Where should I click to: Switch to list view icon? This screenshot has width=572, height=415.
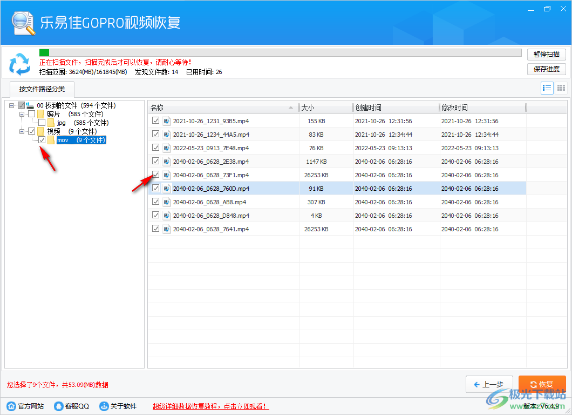coord(547,88)
